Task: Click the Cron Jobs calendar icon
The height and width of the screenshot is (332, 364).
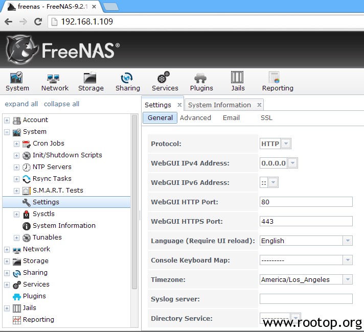Action: (27, 144)
